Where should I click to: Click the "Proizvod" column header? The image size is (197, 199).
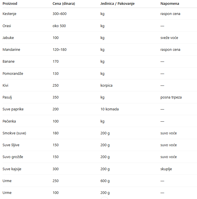click(x=10, y=4)
